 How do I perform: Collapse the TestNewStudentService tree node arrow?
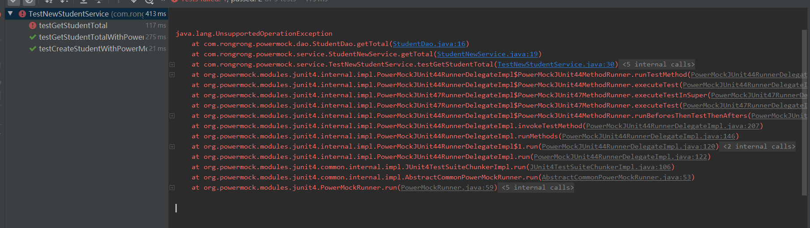tap(10, 14)
